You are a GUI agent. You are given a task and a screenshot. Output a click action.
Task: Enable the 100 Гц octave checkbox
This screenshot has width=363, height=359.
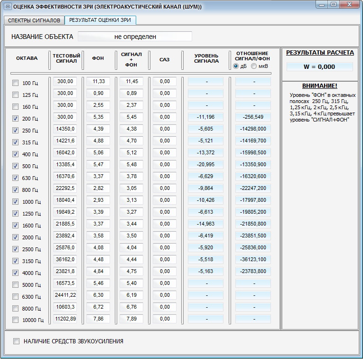(16, 83)
